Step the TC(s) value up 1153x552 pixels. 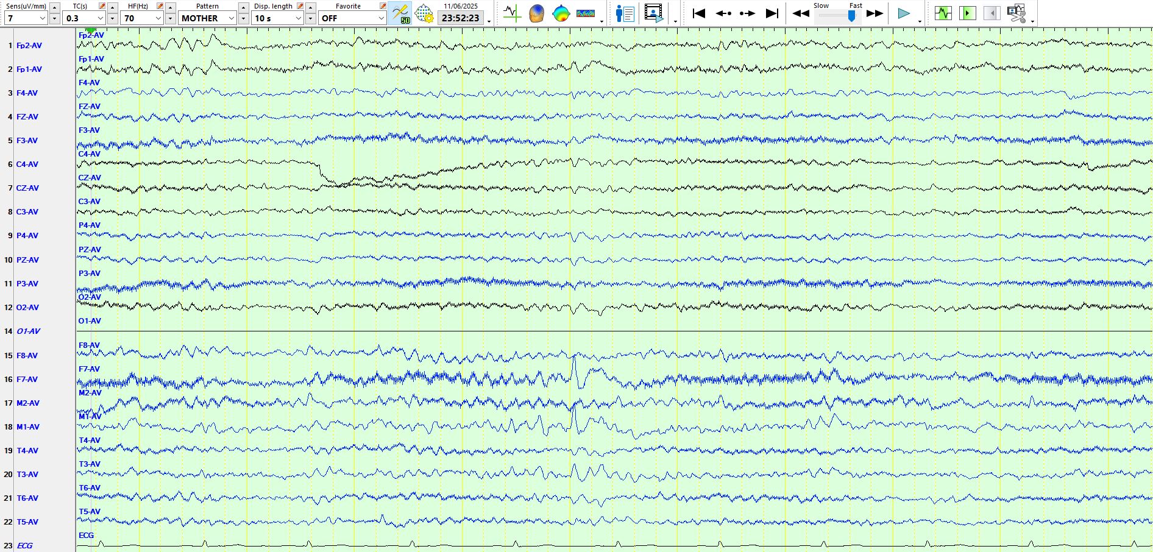tap(113, 7)
